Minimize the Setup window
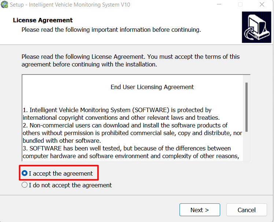The width and height of the screenshot is (274, 222). tap(218, 5)
